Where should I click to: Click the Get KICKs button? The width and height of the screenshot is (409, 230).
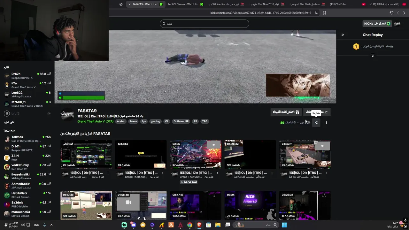point(377,24)
